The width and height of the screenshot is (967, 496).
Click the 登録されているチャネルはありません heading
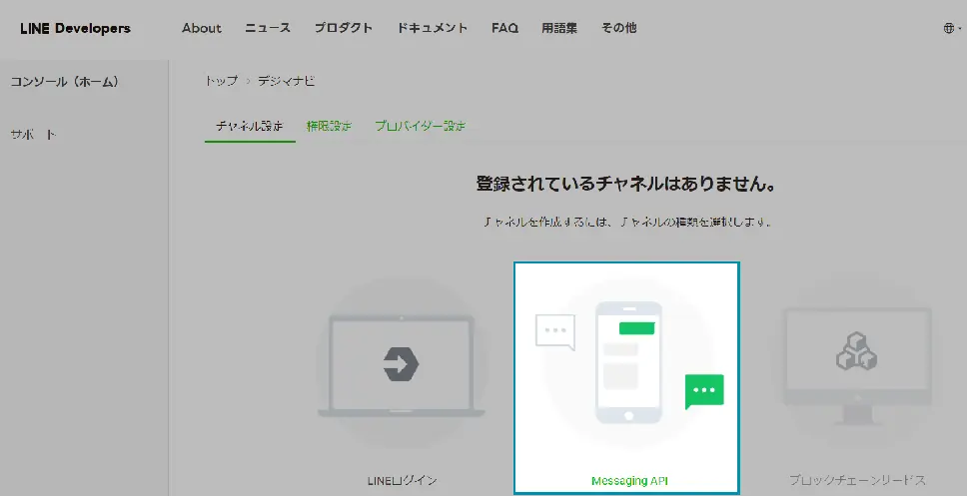tap(626, 184)
